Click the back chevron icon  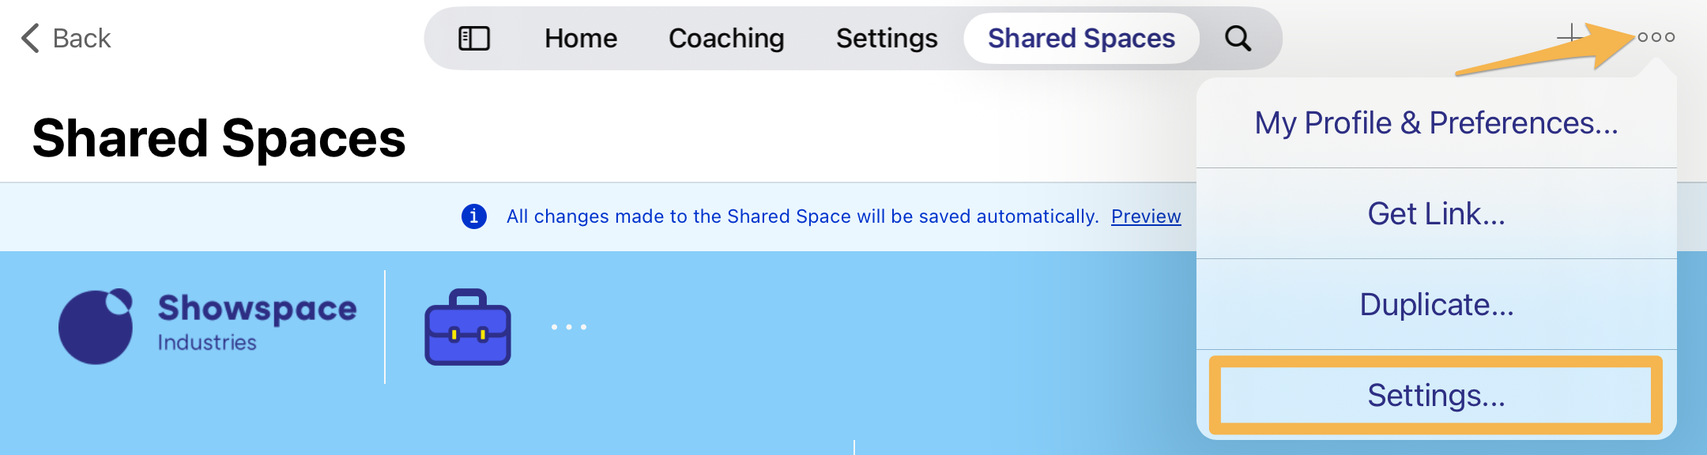pos(29,37)
